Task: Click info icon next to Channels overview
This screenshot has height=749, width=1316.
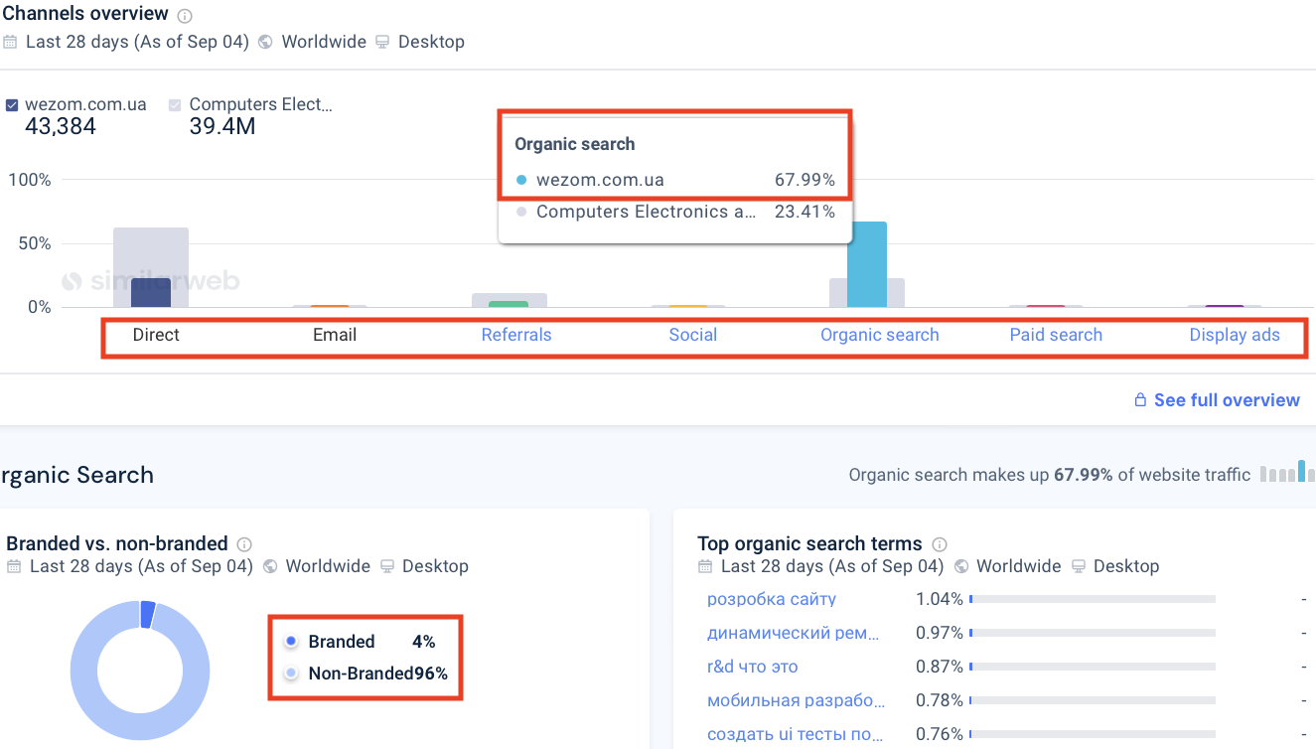Action: [x=185, y=16]
